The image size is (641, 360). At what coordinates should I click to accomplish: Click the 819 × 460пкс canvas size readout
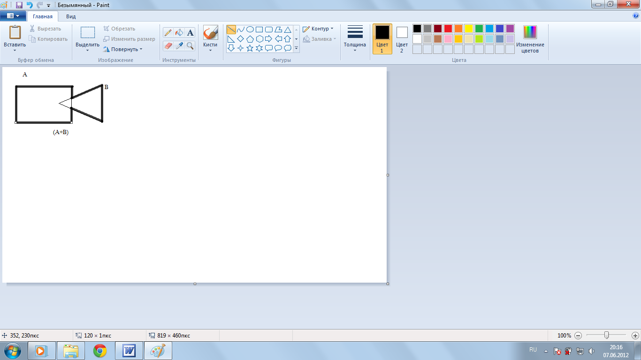173,336
